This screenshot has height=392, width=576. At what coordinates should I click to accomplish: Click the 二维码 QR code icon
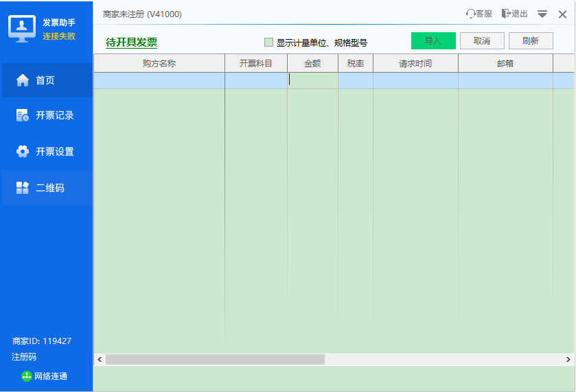(x=23, y=187)
